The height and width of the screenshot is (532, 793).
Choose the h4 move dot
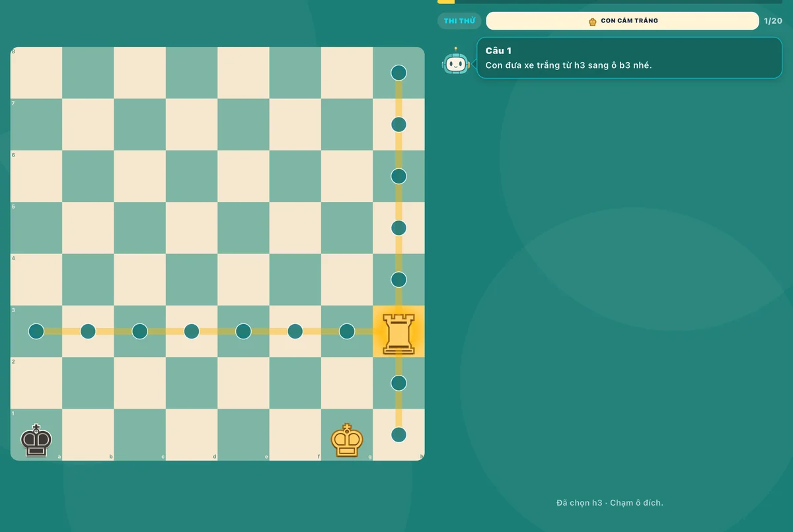pos(398,279)
